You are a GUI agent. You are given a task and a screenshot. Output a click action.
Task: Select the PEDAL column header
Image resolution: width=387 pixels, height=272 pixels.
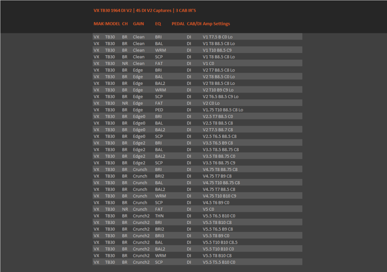[178, 24]
